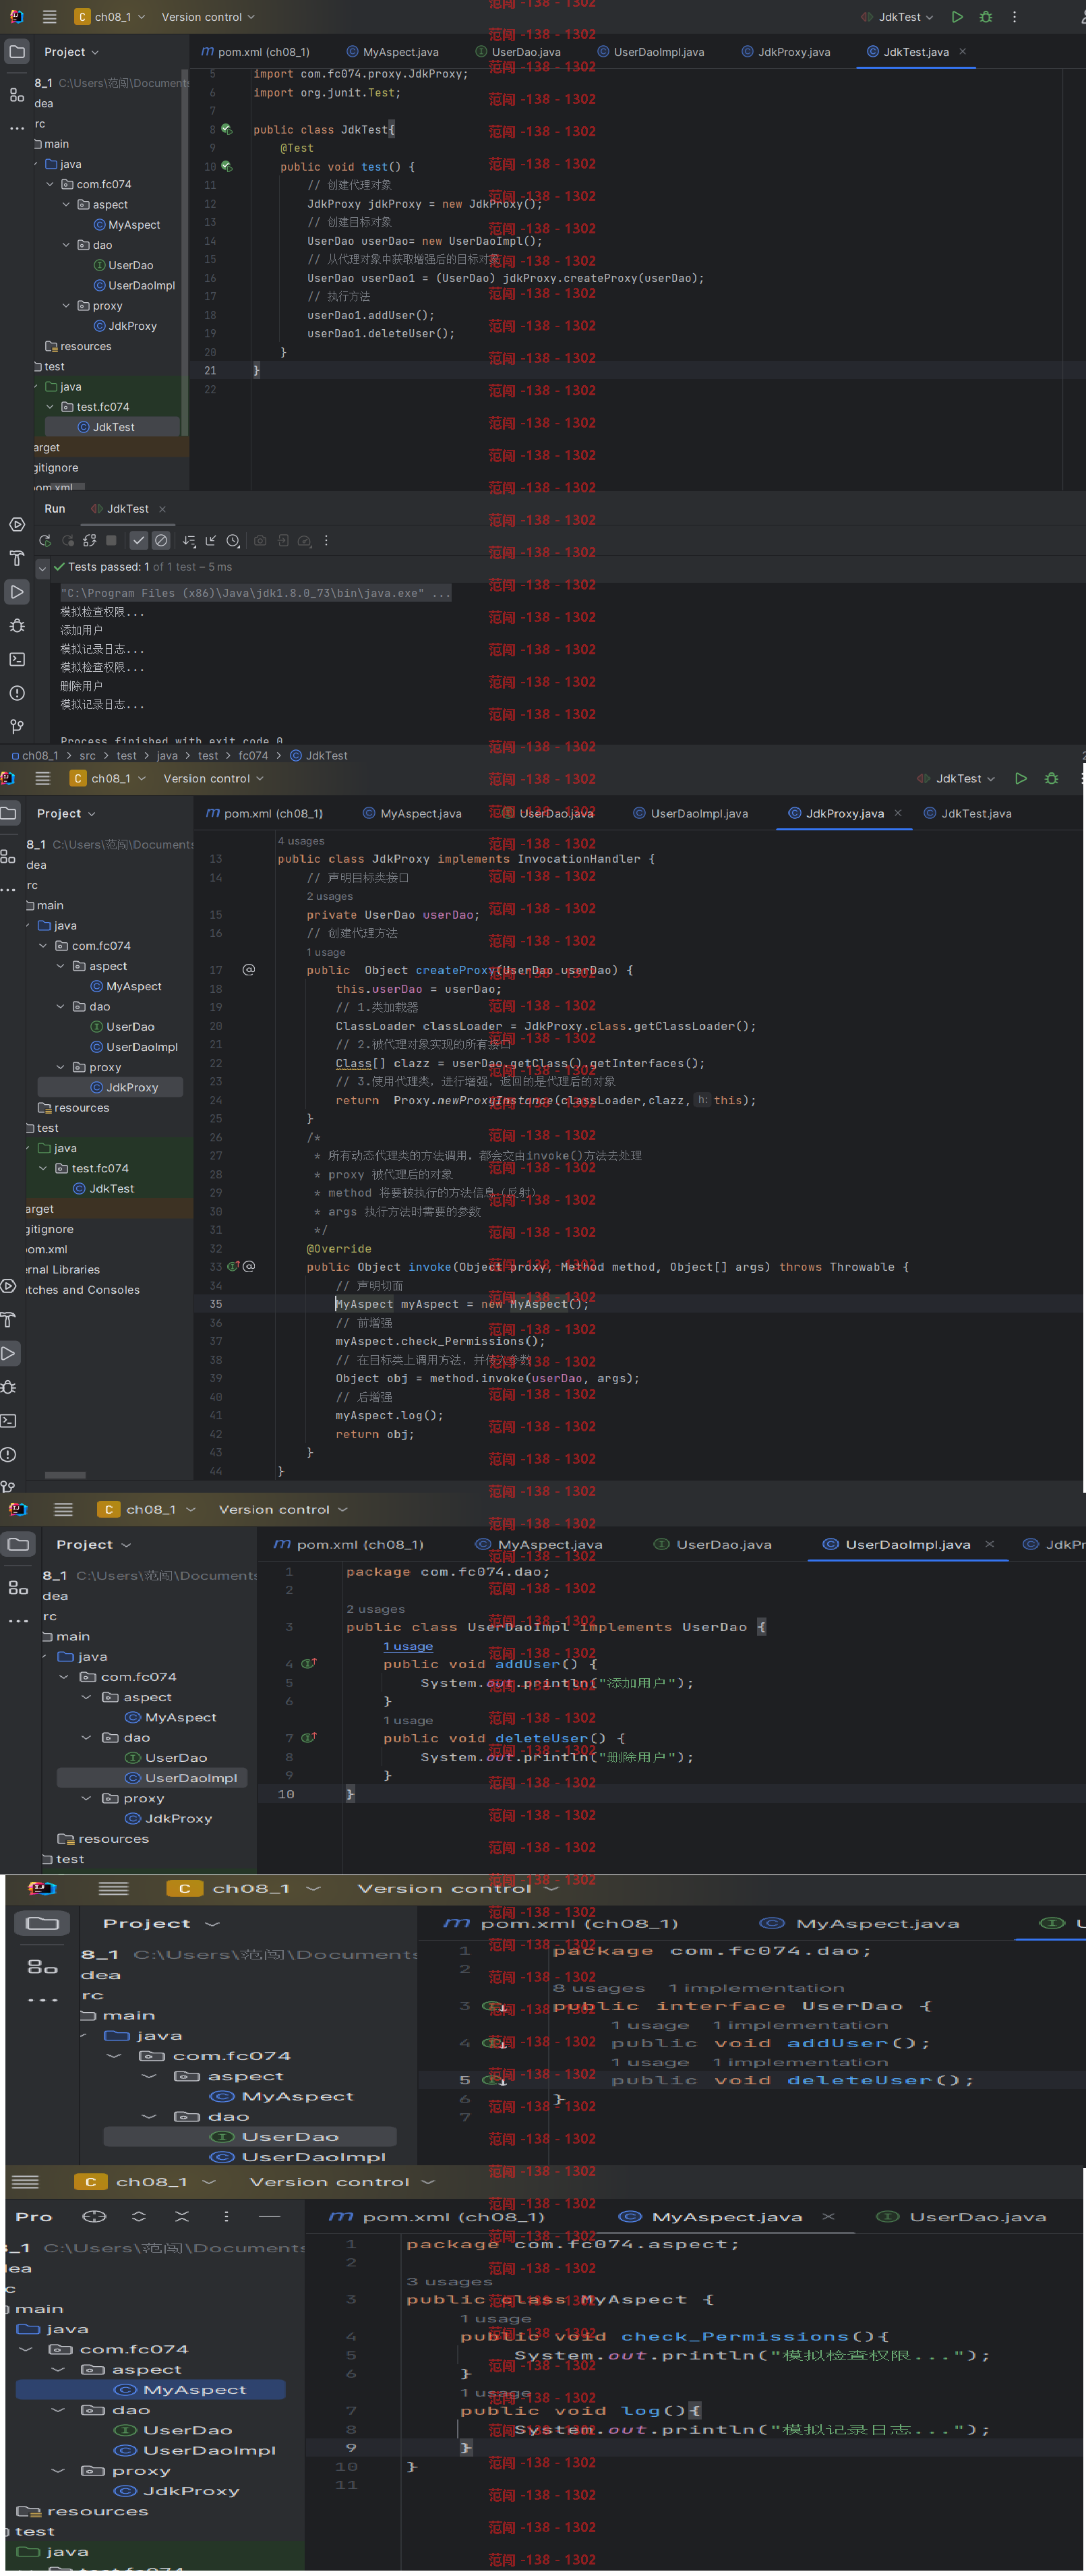Click java.exe command line in Run console
Viewport: 1086px width, 2576px height.
255,593
